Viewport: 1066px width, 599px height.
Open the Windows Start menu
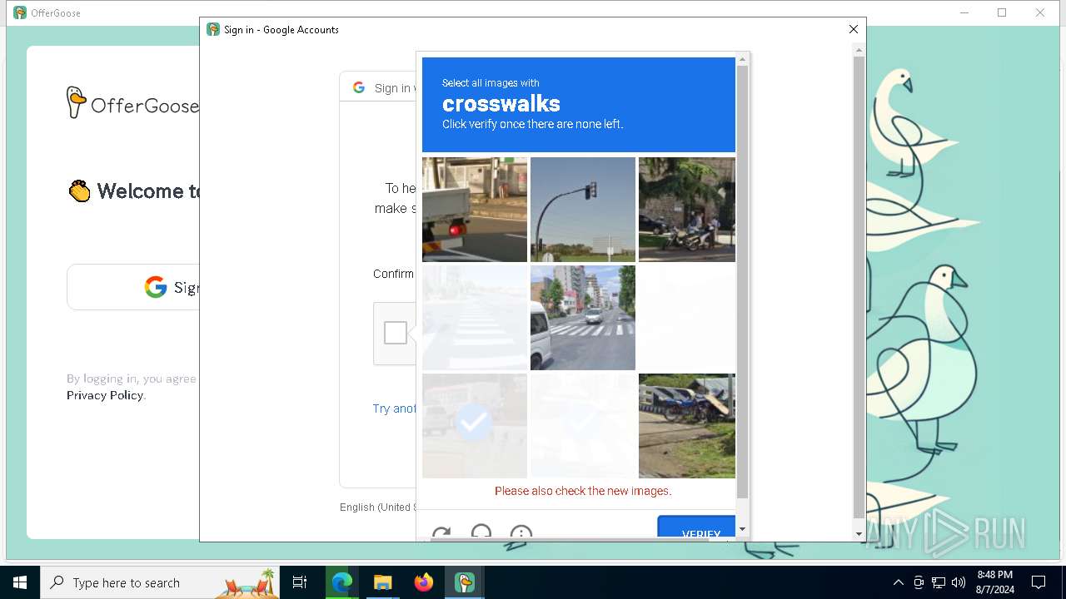pos(20,582)
